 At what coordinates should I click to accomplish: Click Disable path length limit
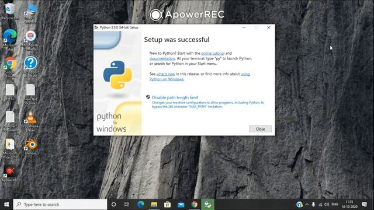point(175,97)
